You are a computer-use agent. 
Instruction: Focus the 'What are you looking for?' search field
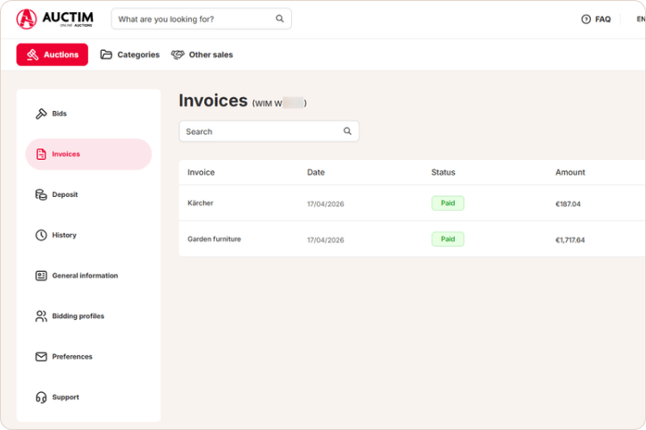201,19
